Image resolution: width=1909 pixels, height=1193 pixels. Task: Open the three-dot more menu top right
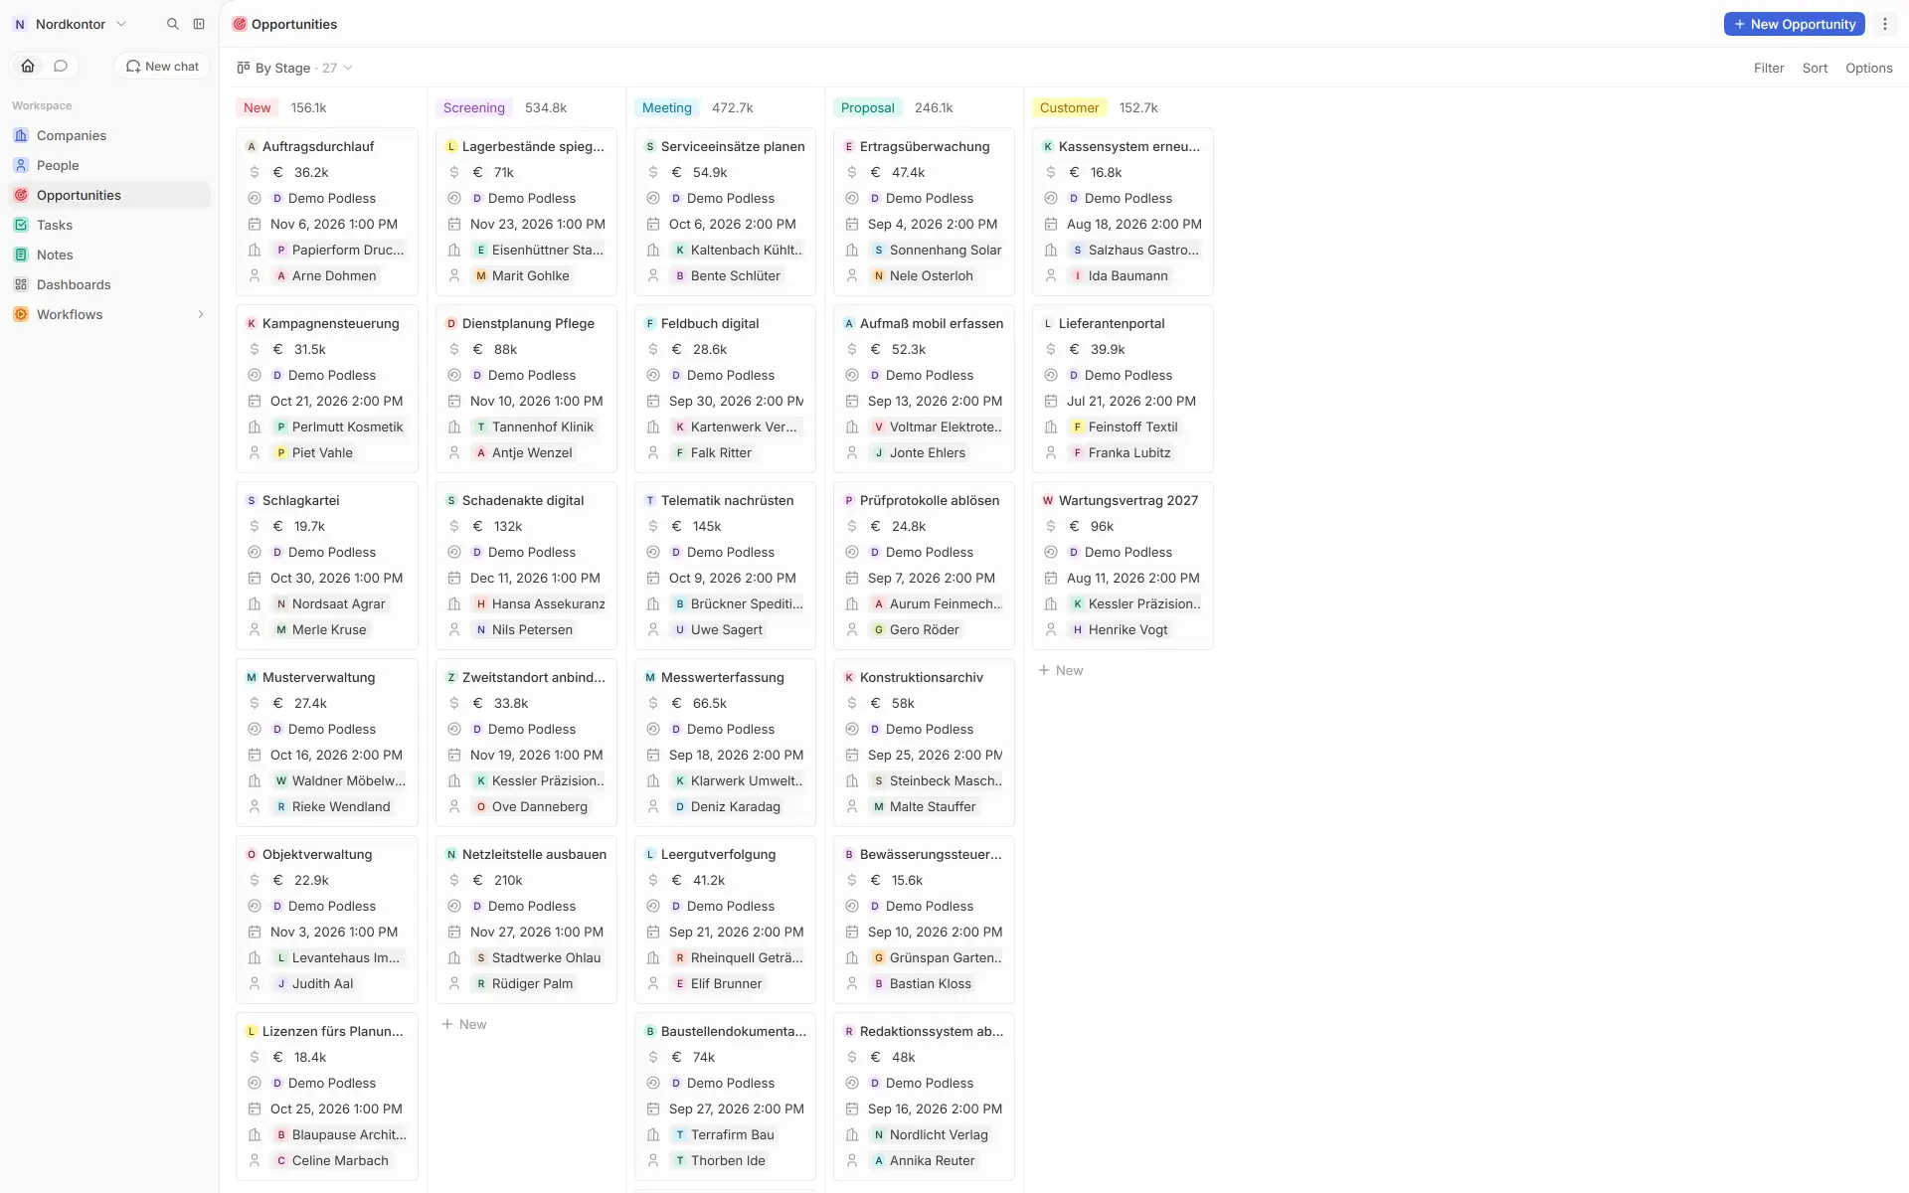click(1885, 24)
